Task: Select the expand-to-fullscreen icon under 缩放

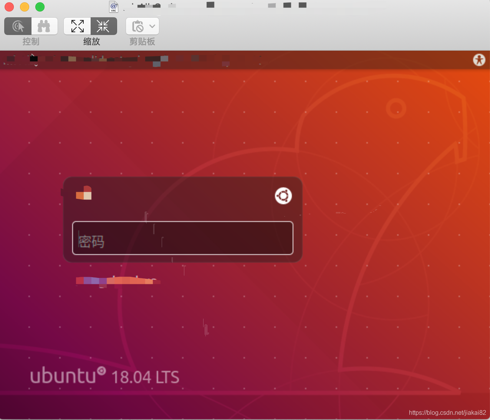Action: point(77,26)
